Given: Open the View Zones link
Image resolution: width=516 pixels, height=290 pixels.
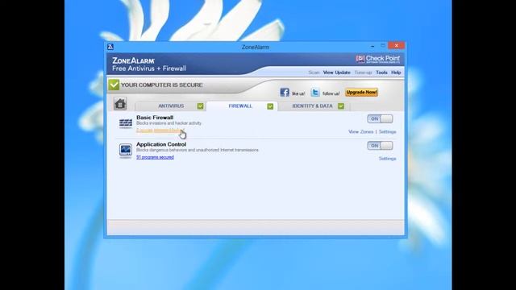Looking at the screenshot, I should click(360, 132).
